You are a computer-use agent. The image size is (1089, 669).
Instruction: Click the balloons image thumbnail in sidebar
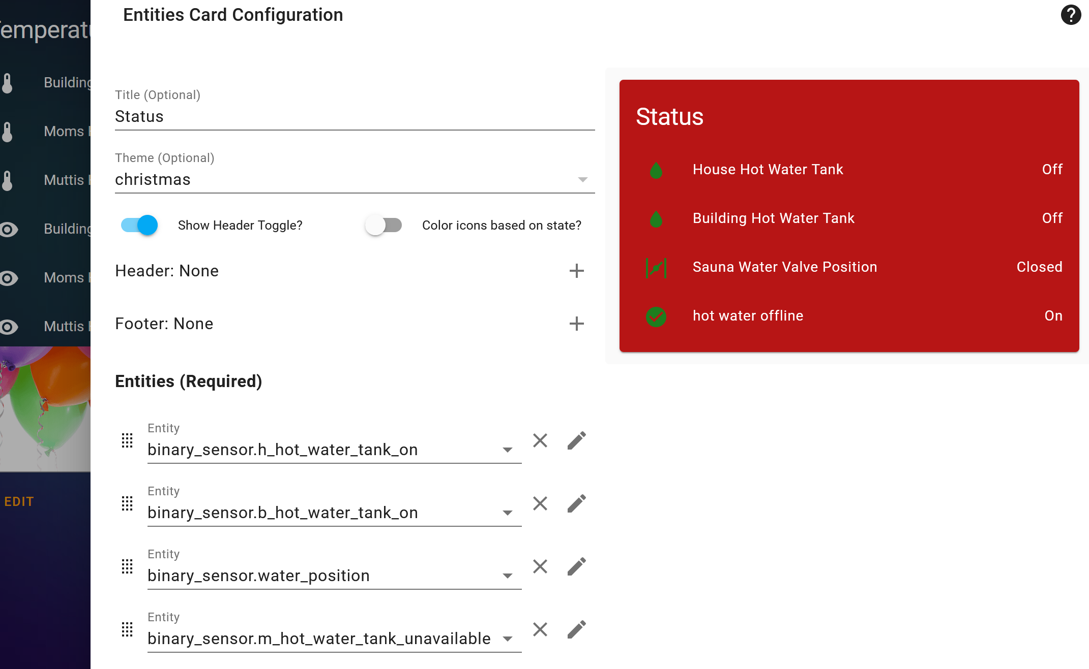coord(45,408)
